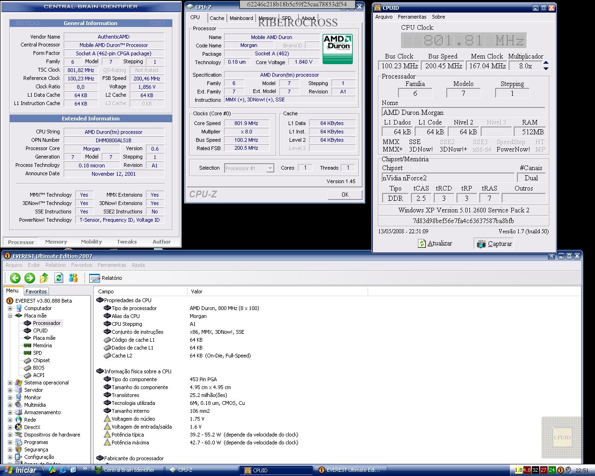Open the About tab in CPU-Z
The image size is (595, 476).
[x=308, y=18]
